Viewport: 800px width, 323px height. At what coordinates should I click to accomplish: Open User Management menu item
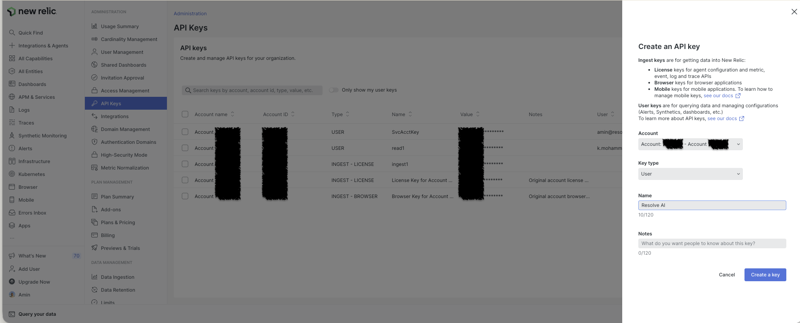(x=126, y=52)
